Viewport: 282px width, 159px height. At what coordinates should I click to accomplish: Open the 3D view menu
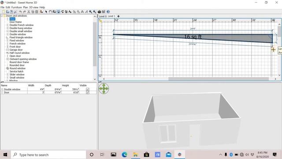(x=34, y=7)
